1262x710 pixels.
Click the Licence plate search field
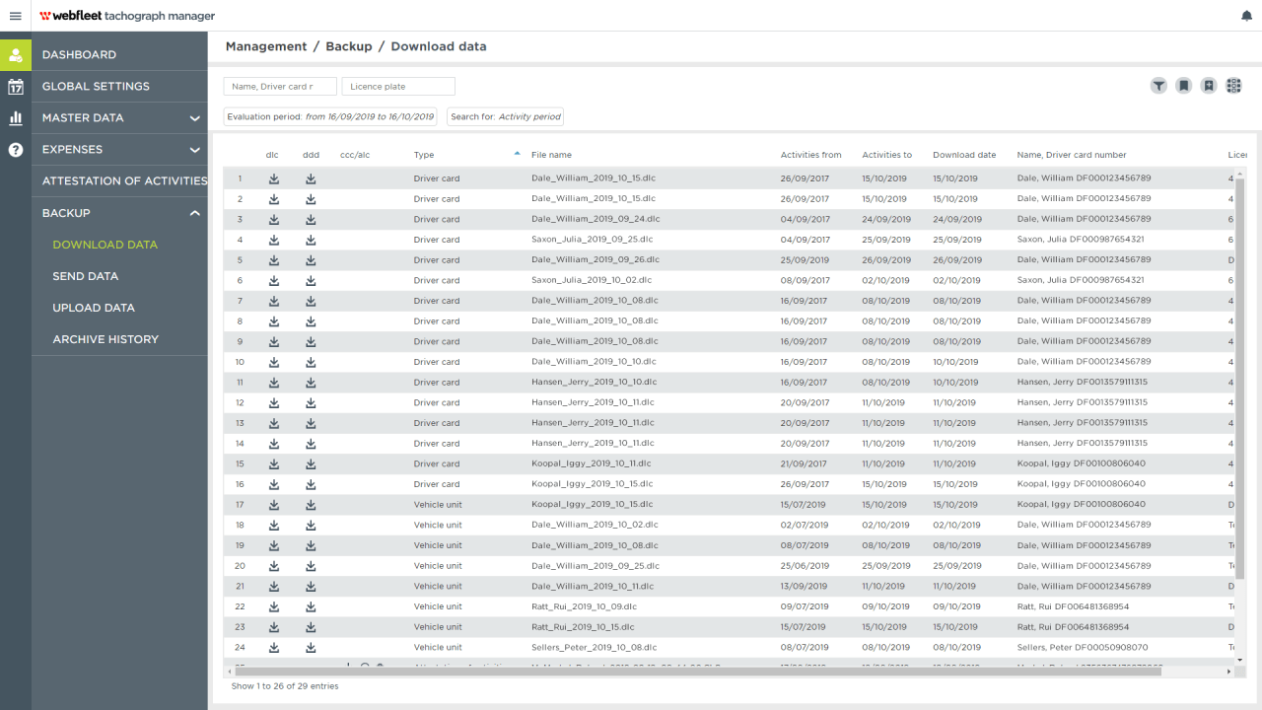pyautogui.click(x=398, y=87)
